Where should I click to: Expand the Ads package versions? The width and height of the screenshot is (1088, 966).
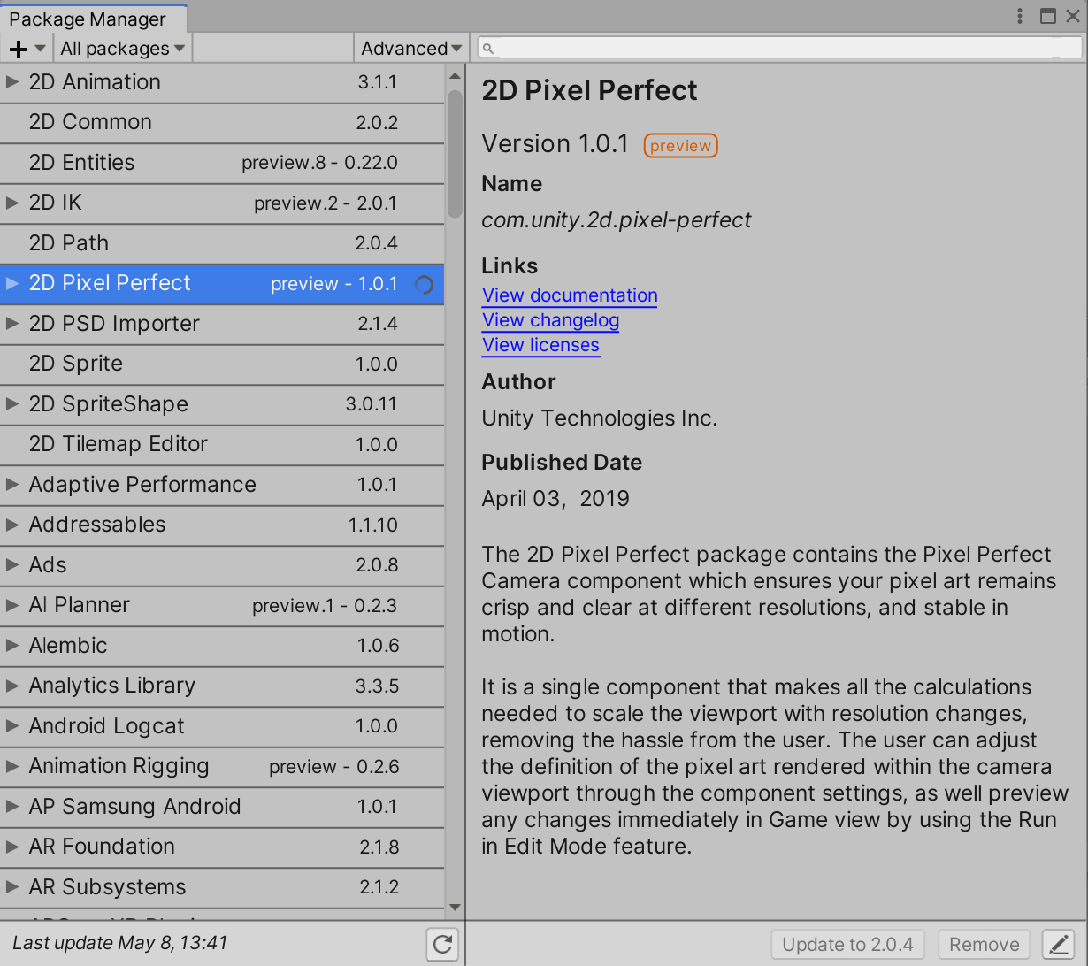pos(12,565)
